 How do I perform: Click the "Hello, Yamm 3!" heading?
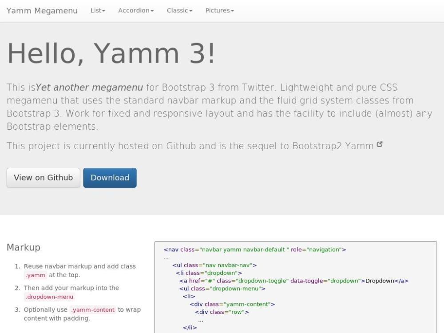click(111, 53)
